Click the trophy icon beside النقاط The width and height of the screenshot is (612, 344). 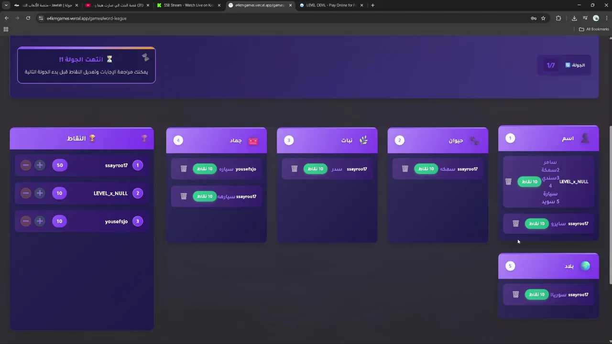click(x=92, y=138)
